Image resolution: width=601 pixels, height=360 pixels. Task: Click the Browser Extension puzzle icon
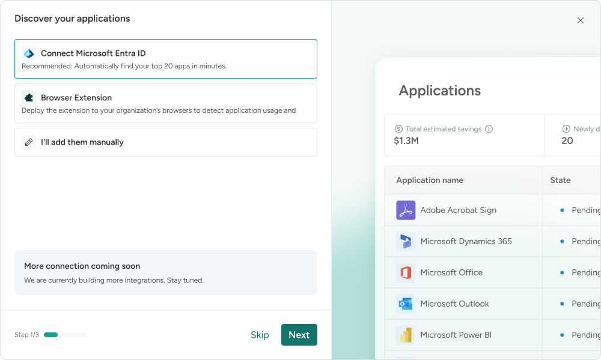(29, 98)
